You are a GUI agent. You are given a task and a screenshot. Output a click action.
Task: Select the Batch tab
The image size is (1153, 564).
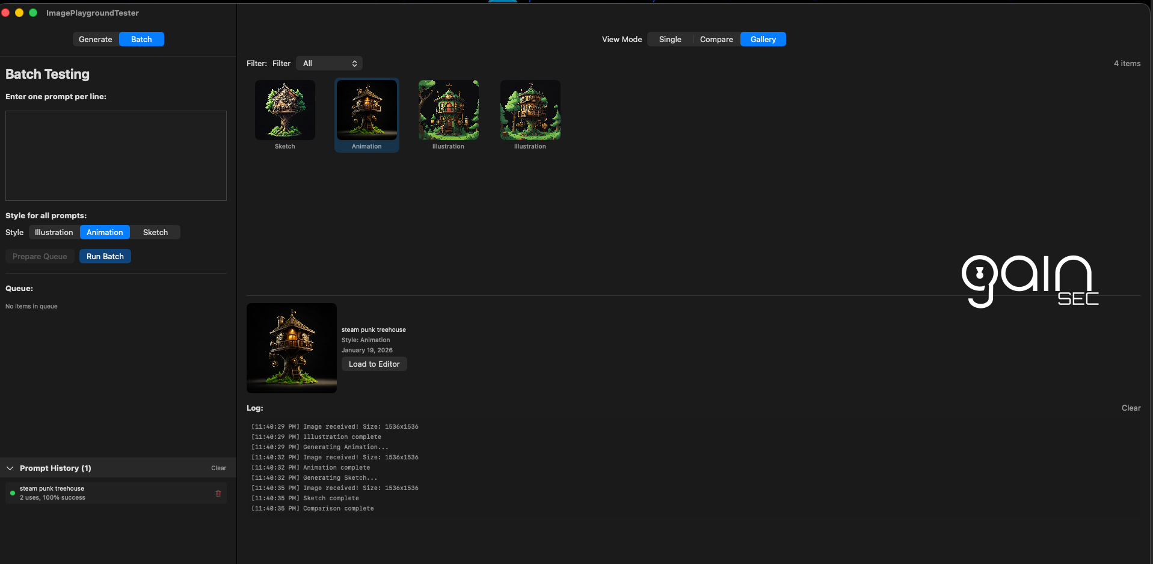pos(141,39)
